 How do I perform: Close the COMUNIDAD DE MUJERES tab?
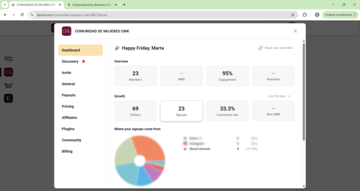click(x=60, y=5)
